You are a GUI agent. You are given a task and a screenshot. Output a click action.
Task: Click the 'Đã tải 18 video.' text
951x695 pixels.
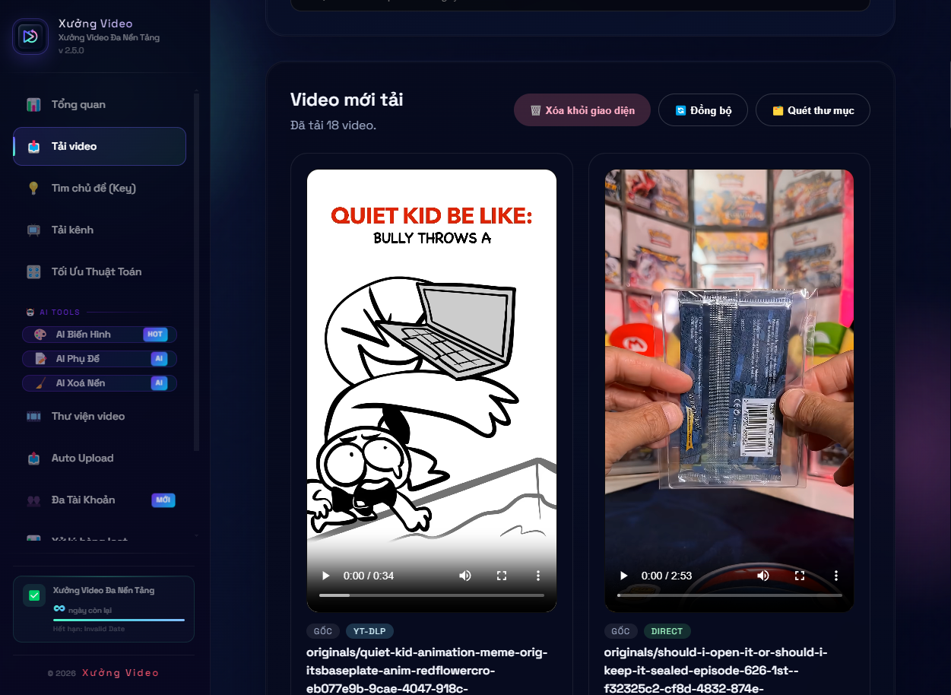coord(333,125)
